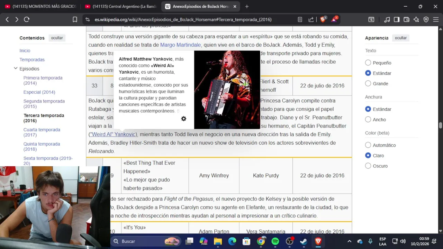Go forward to the next page
Viewport: 443px width, 249px height.
click(x=17, y=20)
